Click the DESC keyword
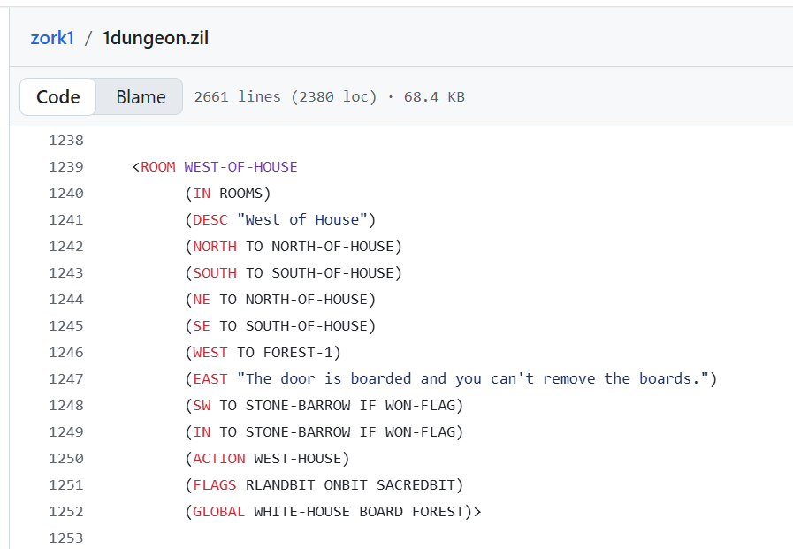793x549 pixels. click(210, 220)
